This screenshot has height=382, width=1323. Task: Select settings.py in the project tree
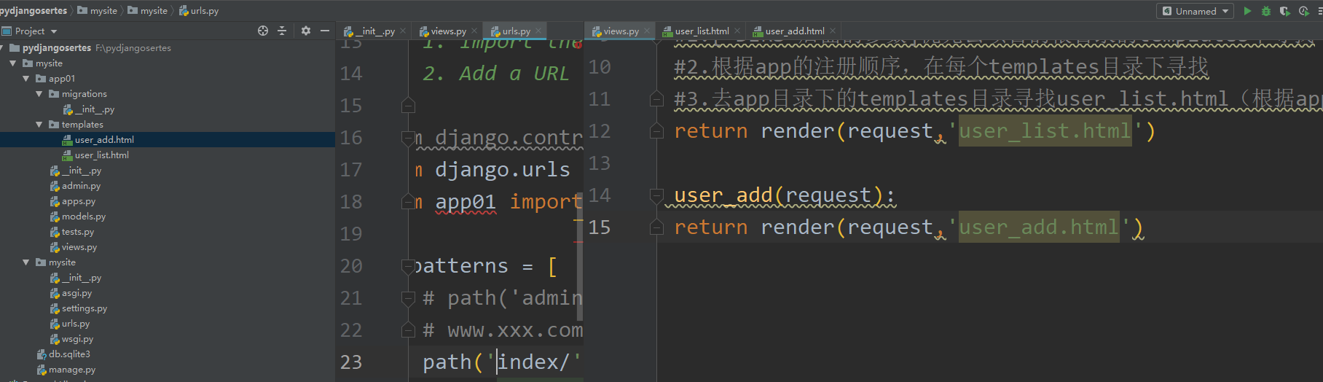tap(84, 308)
